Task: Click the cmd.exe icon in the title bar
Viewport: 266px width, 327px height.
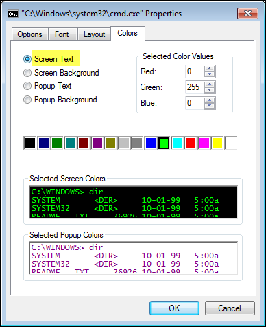Action: (13, 14)
